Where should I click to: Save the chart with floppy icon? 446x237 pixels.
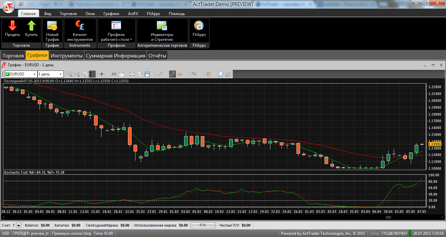click(147, 74)
